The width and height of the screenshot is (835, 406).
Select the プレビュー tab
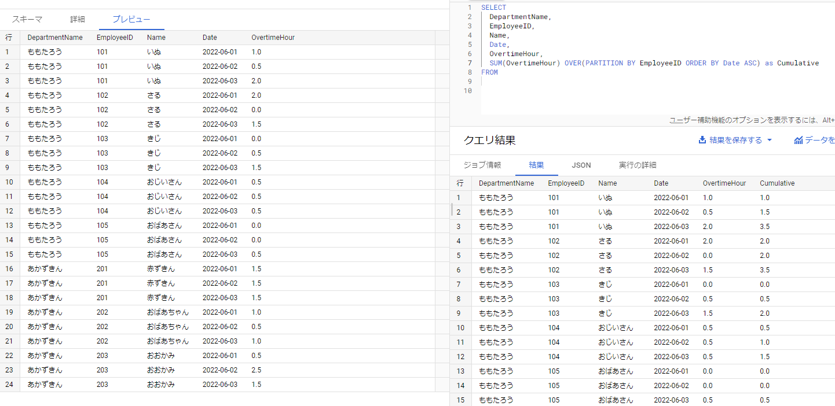pyautogui.click(x=131, y=19)
